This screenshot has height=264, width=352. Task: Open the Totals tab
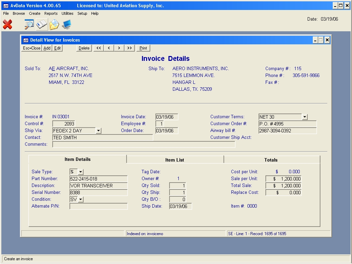tap(271, 160)
